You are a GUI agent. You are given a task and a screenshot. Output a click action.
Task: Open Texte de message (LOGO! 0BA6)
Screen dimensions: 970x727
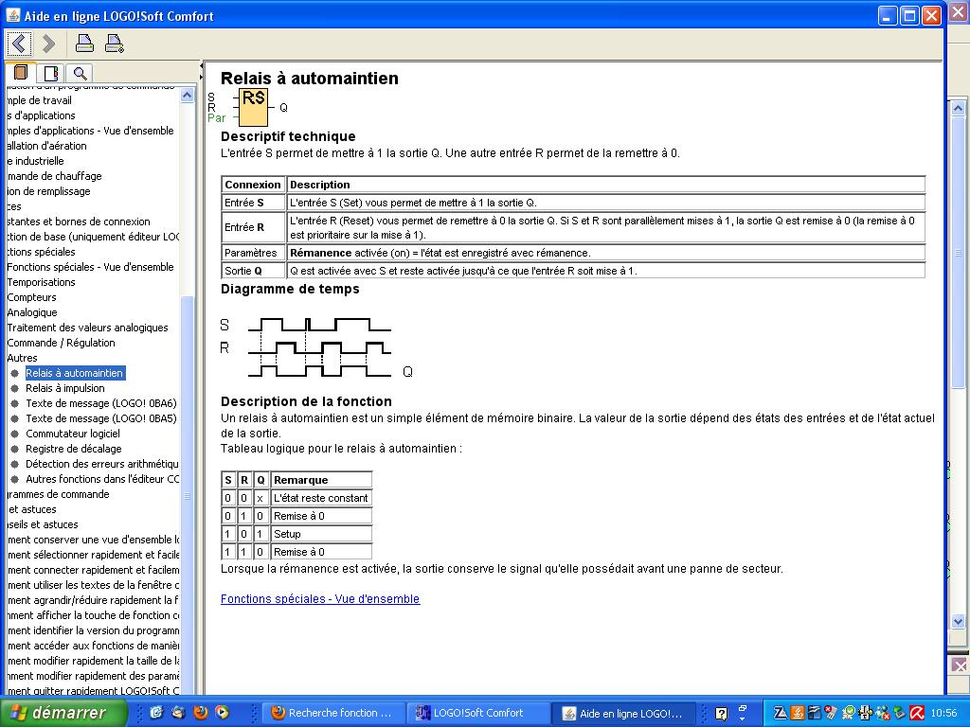(100, 403)
